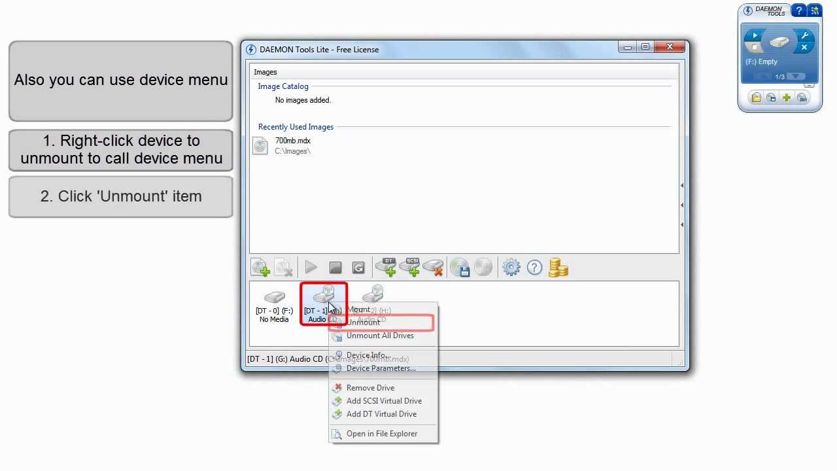Screen dimensions: 837x471
Task: Click the '(F:) Empty' label in gadget
Action: point(761,61)
